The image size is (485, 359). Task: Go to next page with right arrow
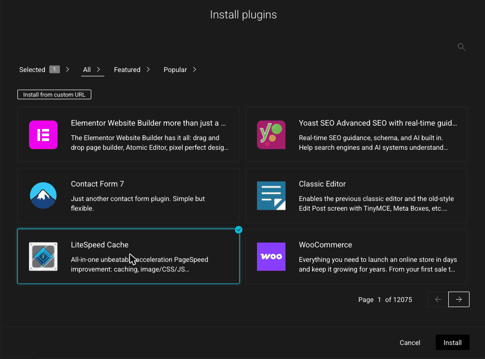(x=459, y=299)
